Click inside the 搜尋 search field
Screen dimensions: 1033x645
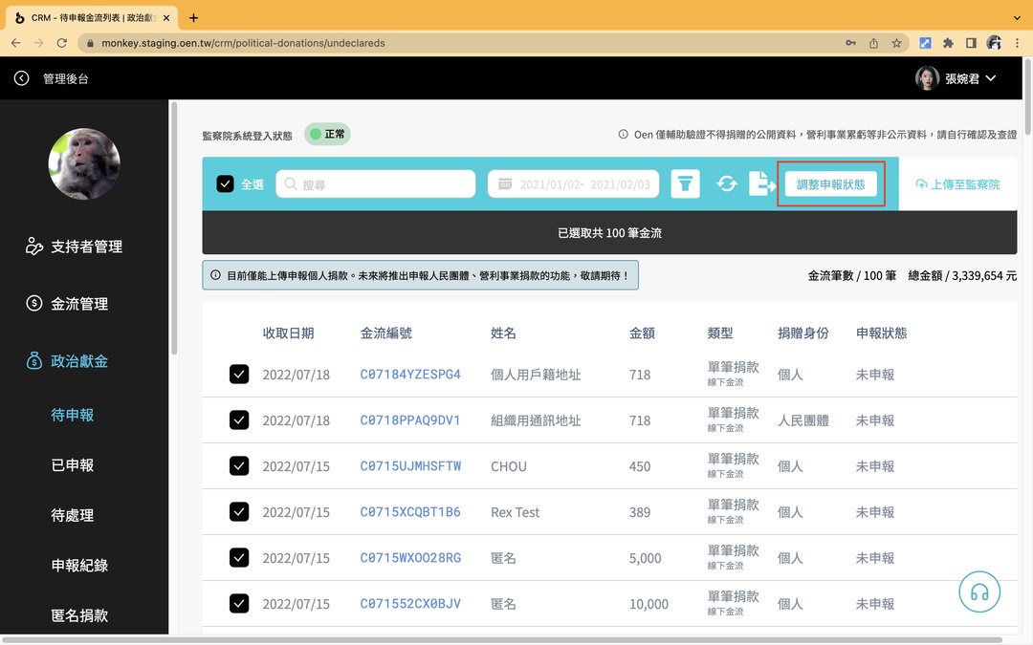376,183
